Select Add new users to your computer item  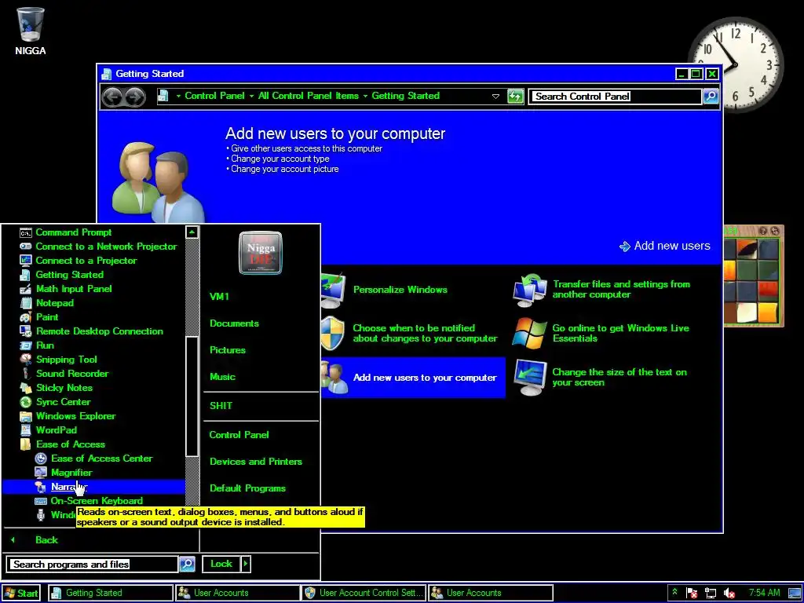pos(413,378)
